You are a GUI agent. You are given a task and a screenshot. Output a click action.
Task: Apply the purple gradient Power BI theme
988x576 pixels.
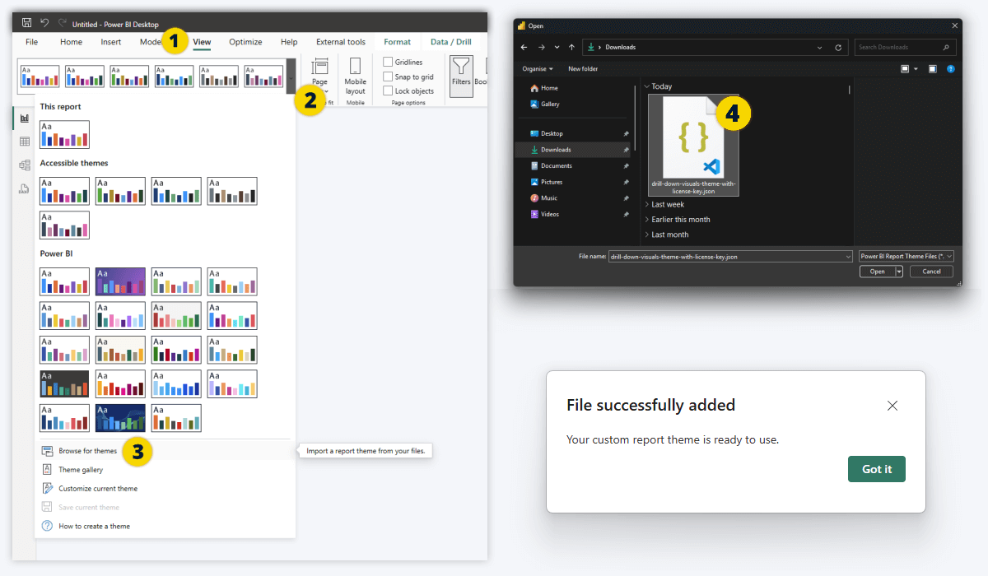point(120,281)
